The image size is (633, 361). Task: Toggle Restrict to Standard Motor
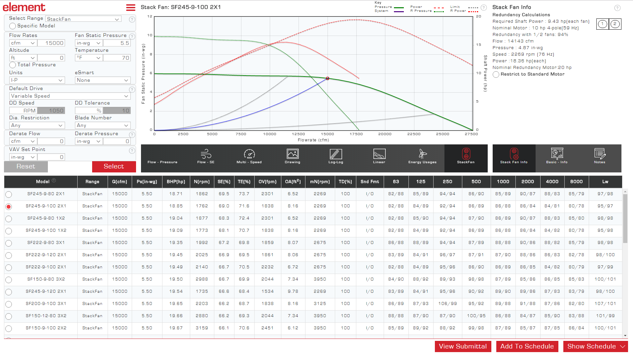coord(496,75)
